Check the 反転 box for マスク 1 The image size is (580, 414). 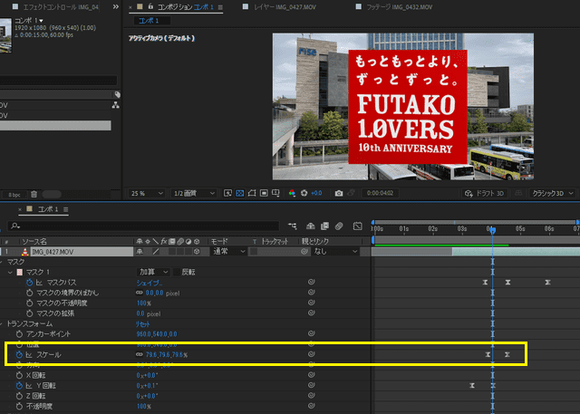(x=177, y=272)
